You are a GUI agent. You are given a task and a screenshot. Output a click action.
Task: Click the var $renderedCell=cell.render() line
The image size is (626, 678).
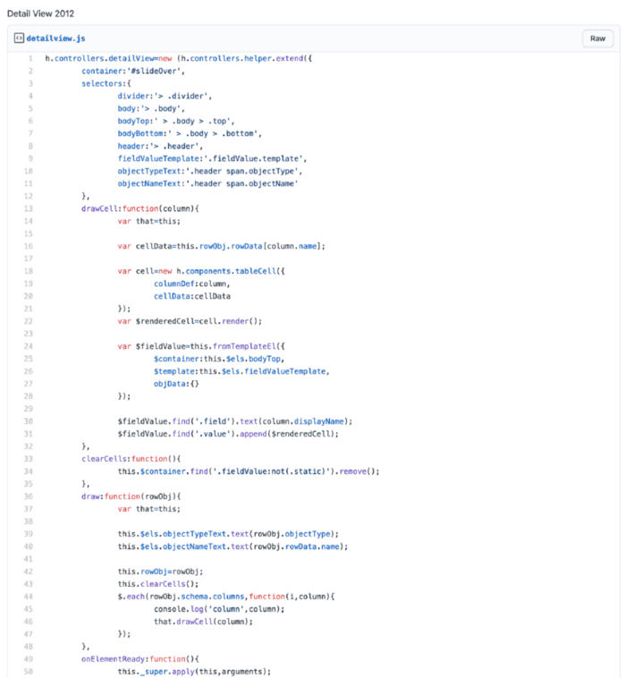tap(190, 321)
